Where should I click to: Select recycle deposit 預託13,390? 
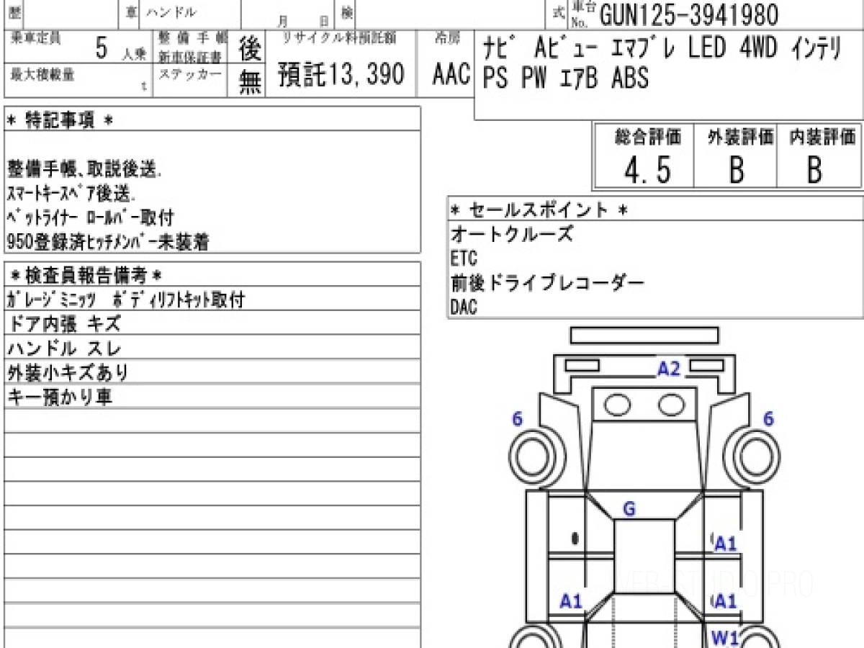point(341,74)
